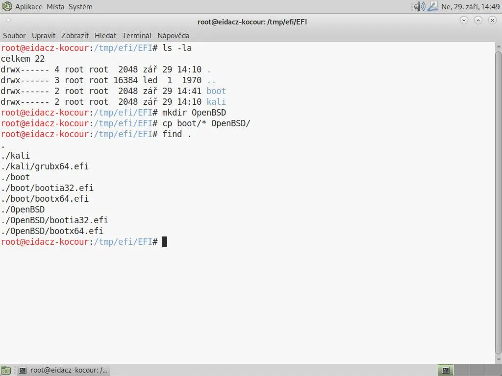502x376 pixels.
Task: Click the network status icon
Action: [x=432, y=6]
